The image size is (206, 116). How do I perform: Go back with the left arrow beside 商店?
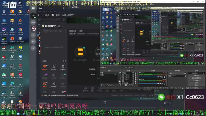pos(39,15)
